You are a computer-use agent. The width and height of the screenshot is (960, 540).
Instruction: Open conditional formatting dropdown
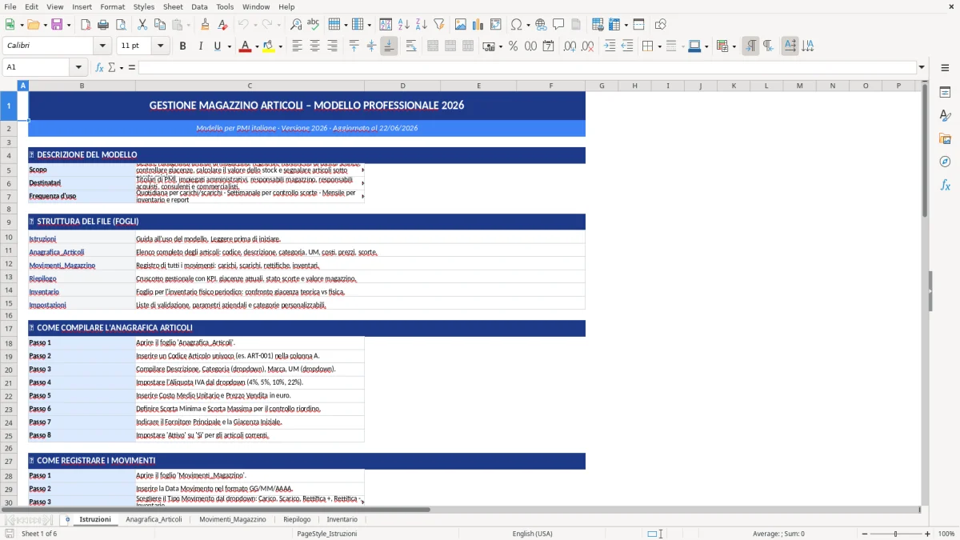coord(734,46)
